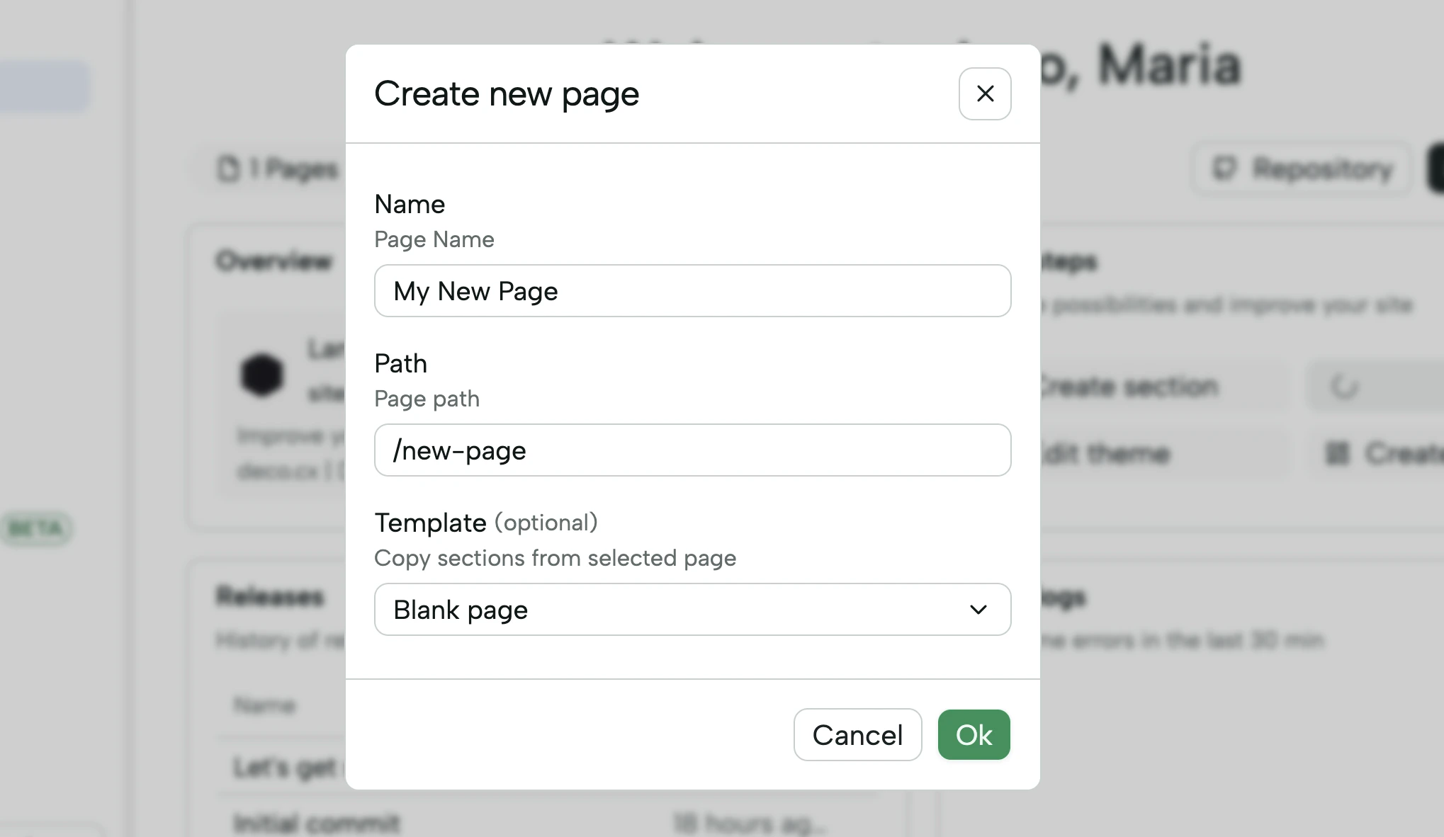Click the dark site logo in Overview card
This screenshot has height=837, width=1444.
262,375
